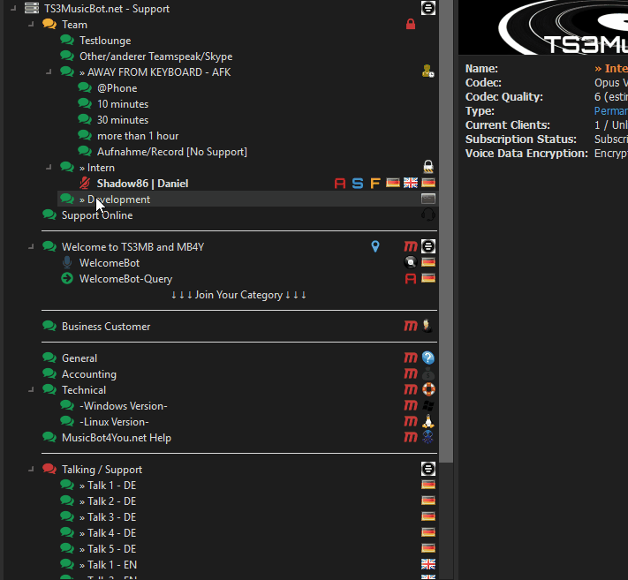Viewport: 628px width, 580px height.
Task: Click the red A badge next to Shadow86
Action: click(340, 184)
